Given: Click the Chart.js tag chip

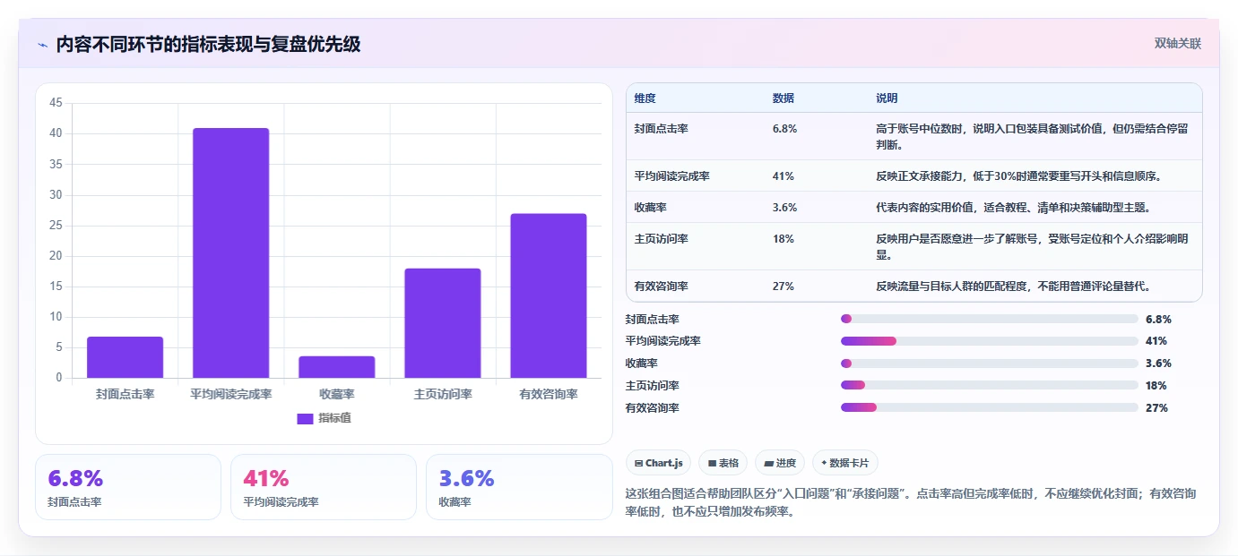Looking at the screenshot, I should point(659,463).
